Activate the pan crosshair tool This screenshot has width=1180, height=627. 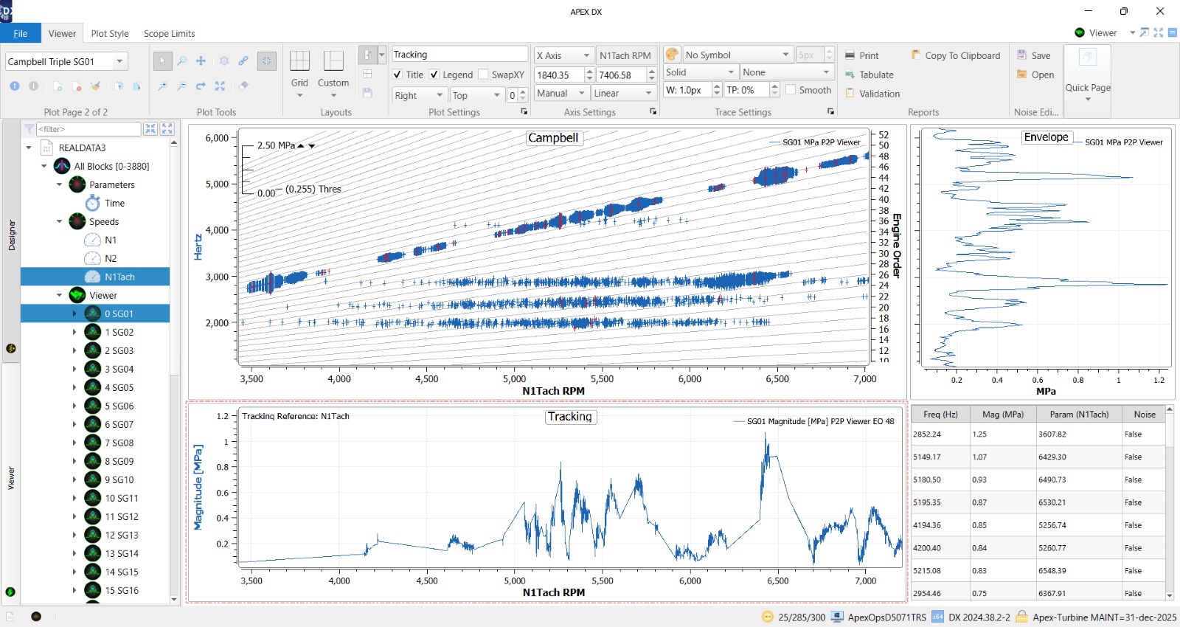(201, 61)
